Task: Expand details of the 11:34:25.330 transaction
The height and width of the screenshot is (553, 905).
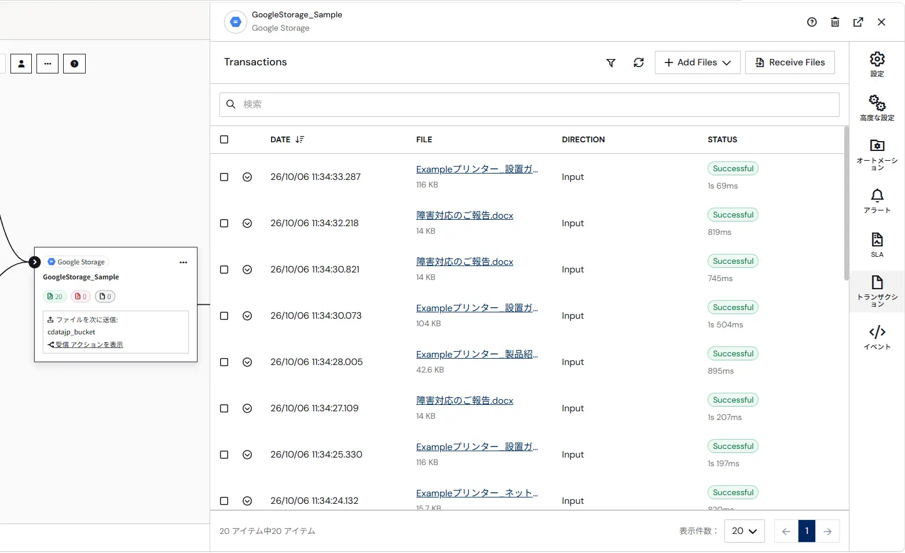Action: [247, 455]
